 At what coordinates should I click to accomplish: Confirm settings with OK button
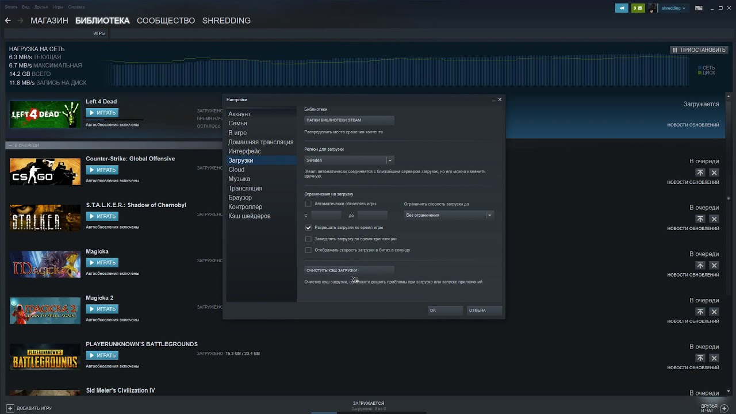pyautogui.click(x=444, y=310)
